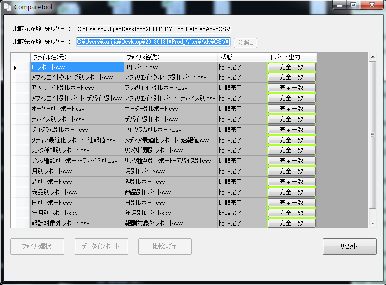386x285 pixels.
Task: Click 完全一致 button for IPレポート.csv row
Action: 292,67
